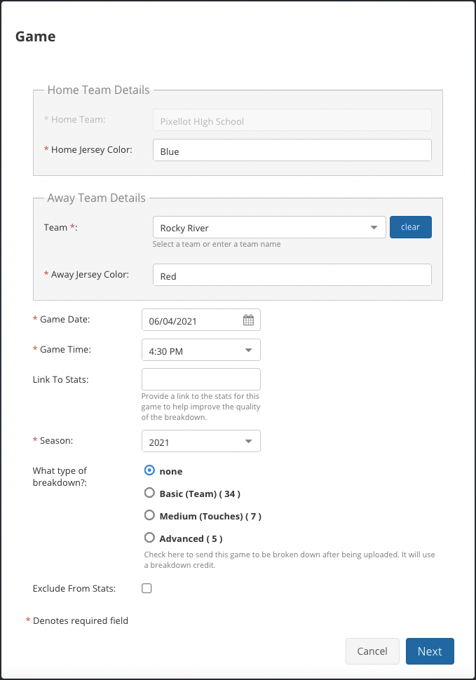Open the Game Date calendar picker icon
This screenshot has height=680, width=476.
point(248,320)
